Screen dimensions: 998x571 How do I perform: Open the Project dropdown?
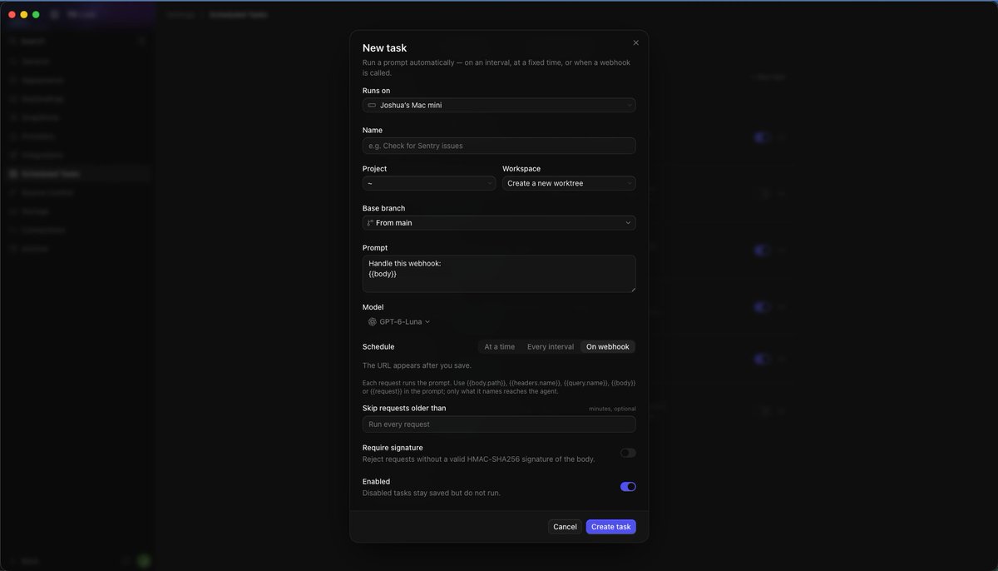(x=429, y=183)
